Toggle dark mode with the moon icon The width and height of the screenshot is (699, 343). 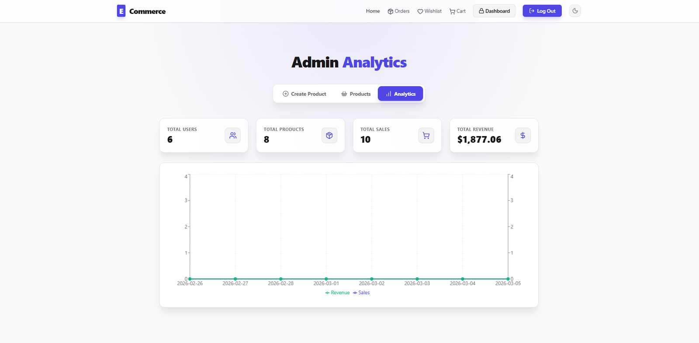(575, 11)
